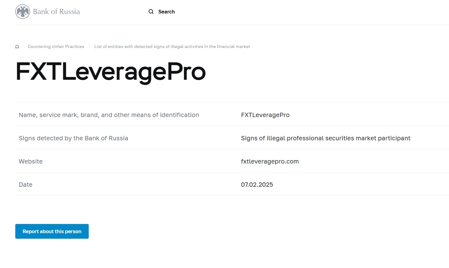Image resolution: width=449 pixels, height=268 pixels.
Task: Go to home via breadcrumb house icon
Action: point(17,46)
